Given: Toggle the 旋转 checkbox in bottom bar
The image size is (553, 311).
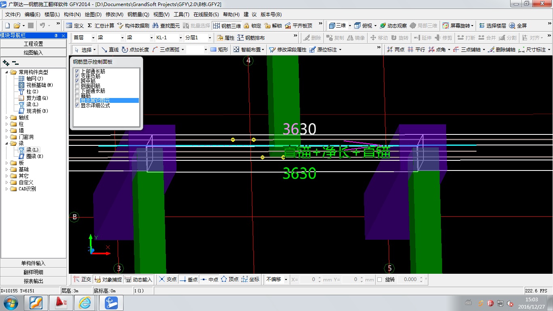Looking at the screenshot, I should (379, 279).
